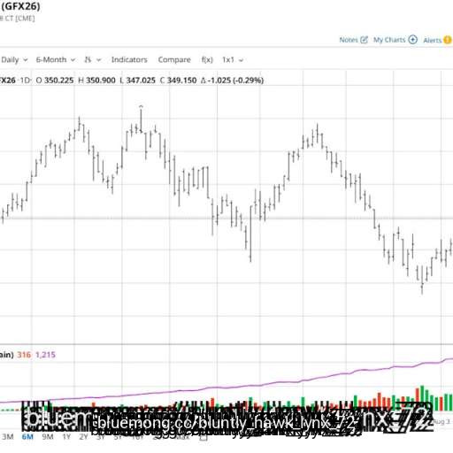Open the Indicators menu
This screenshot has height=453, width=453.
pos(129,60)
